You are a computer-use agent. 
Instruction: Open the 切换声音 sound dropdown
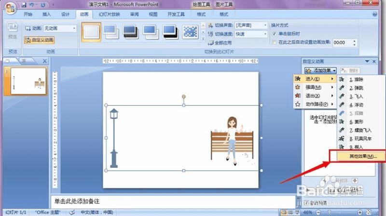coord(265,26)
